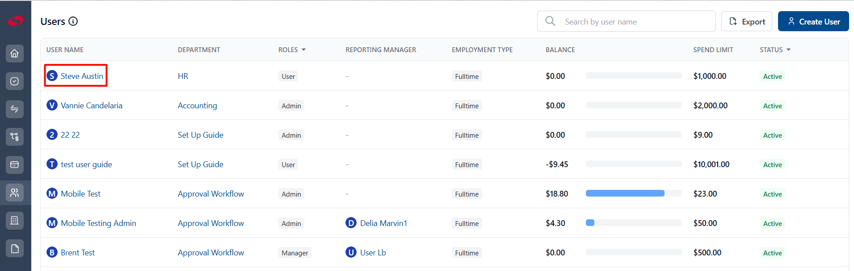The width and height of the screenshot is (854, 271).
Task: Click the SPEND LIMIT column header
Action: point(713,50)
